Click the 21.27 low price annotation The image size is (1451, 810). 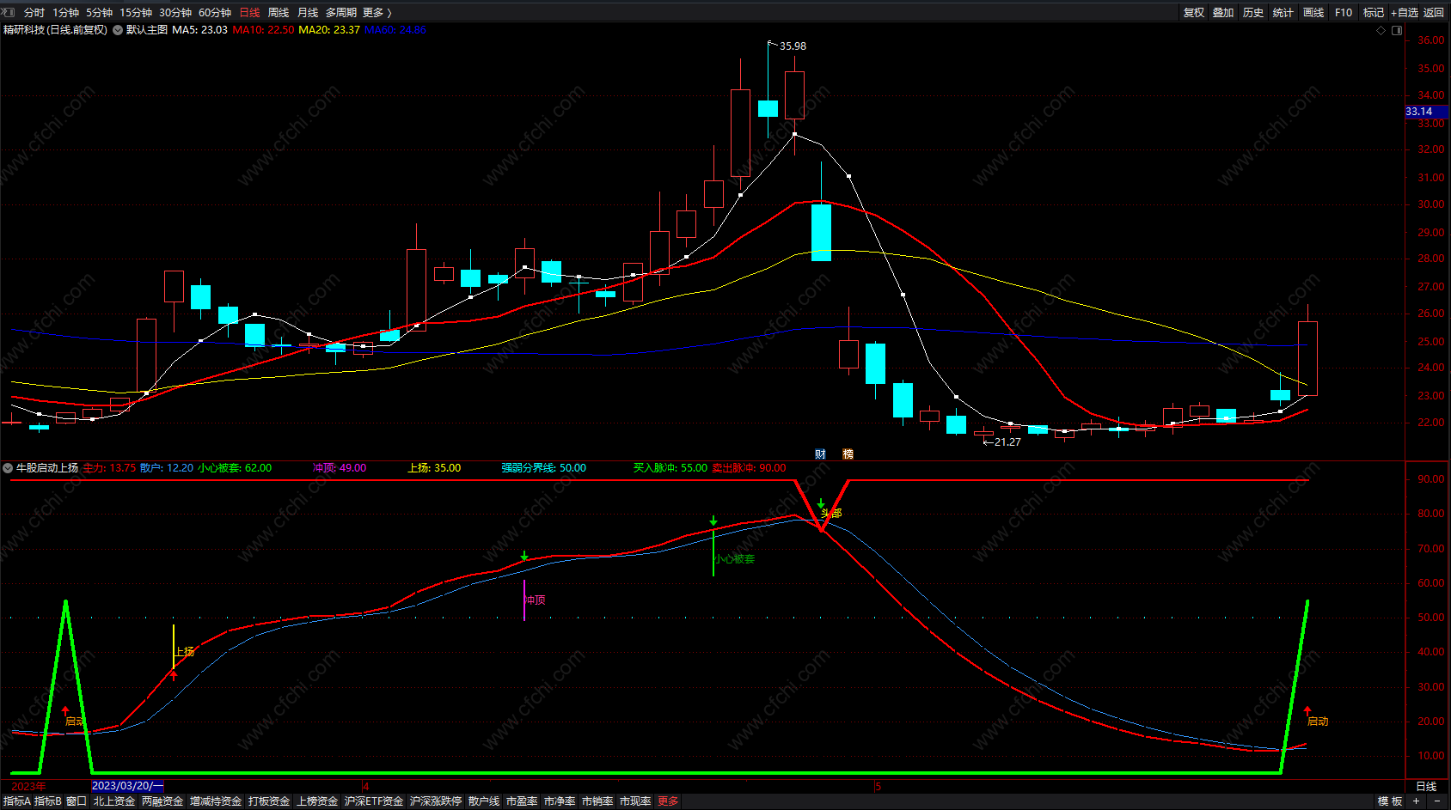pyautogui.click(x=1007, y=442)
